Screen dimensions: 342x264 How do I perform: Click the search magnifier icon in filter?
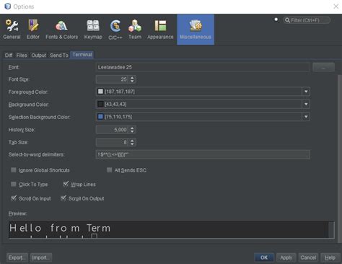(287, 20)
